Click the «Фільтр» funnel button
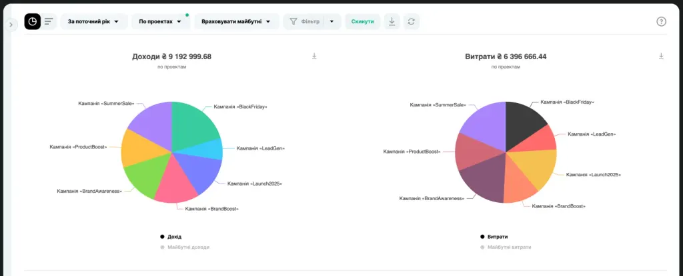Viewport: 683px width, 276px height. point(303,21)
